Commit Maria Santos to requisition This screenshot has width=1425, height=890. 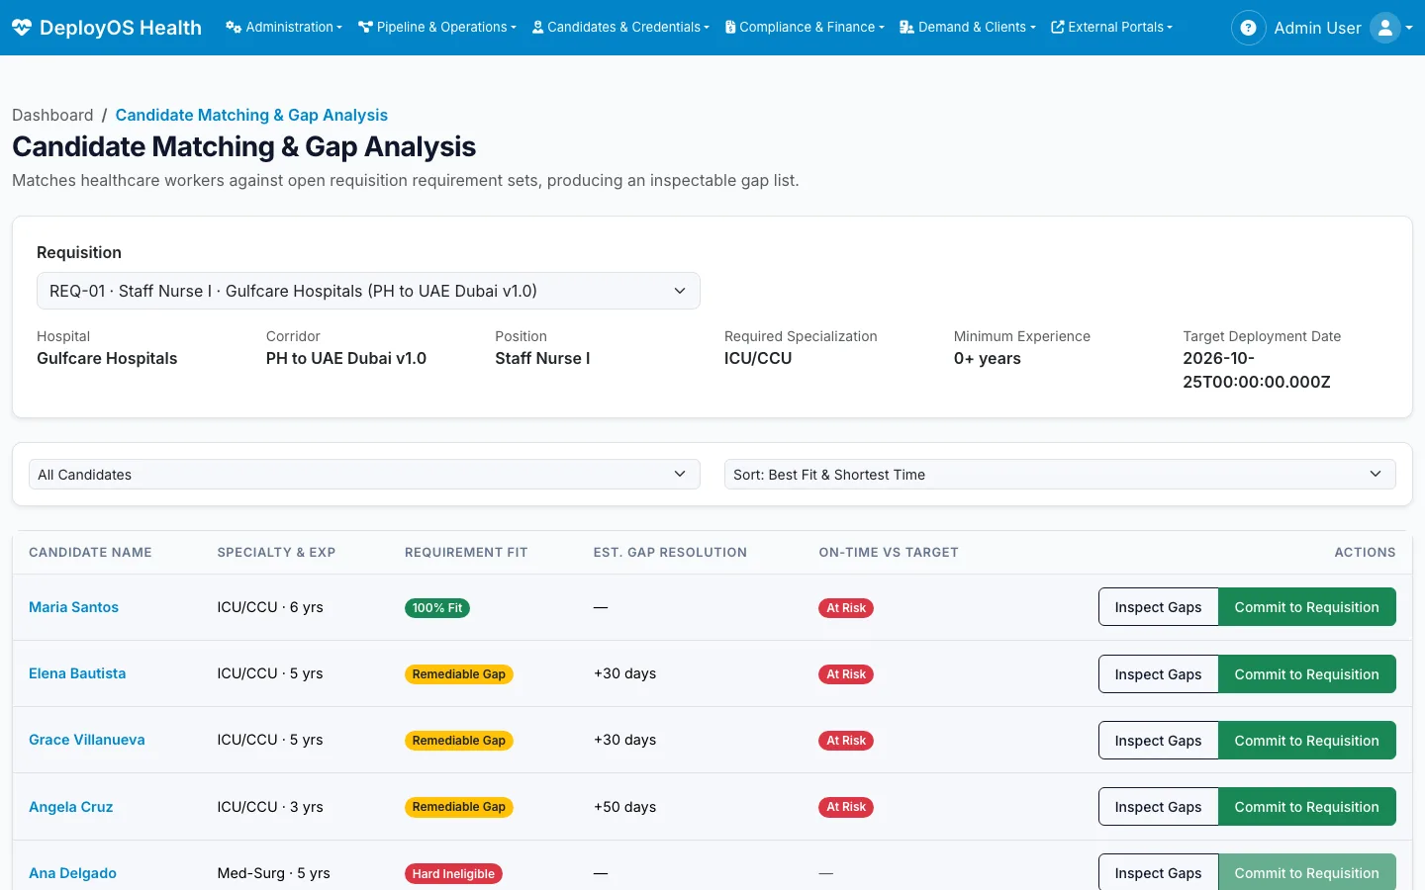click(x=1306, y=607)
